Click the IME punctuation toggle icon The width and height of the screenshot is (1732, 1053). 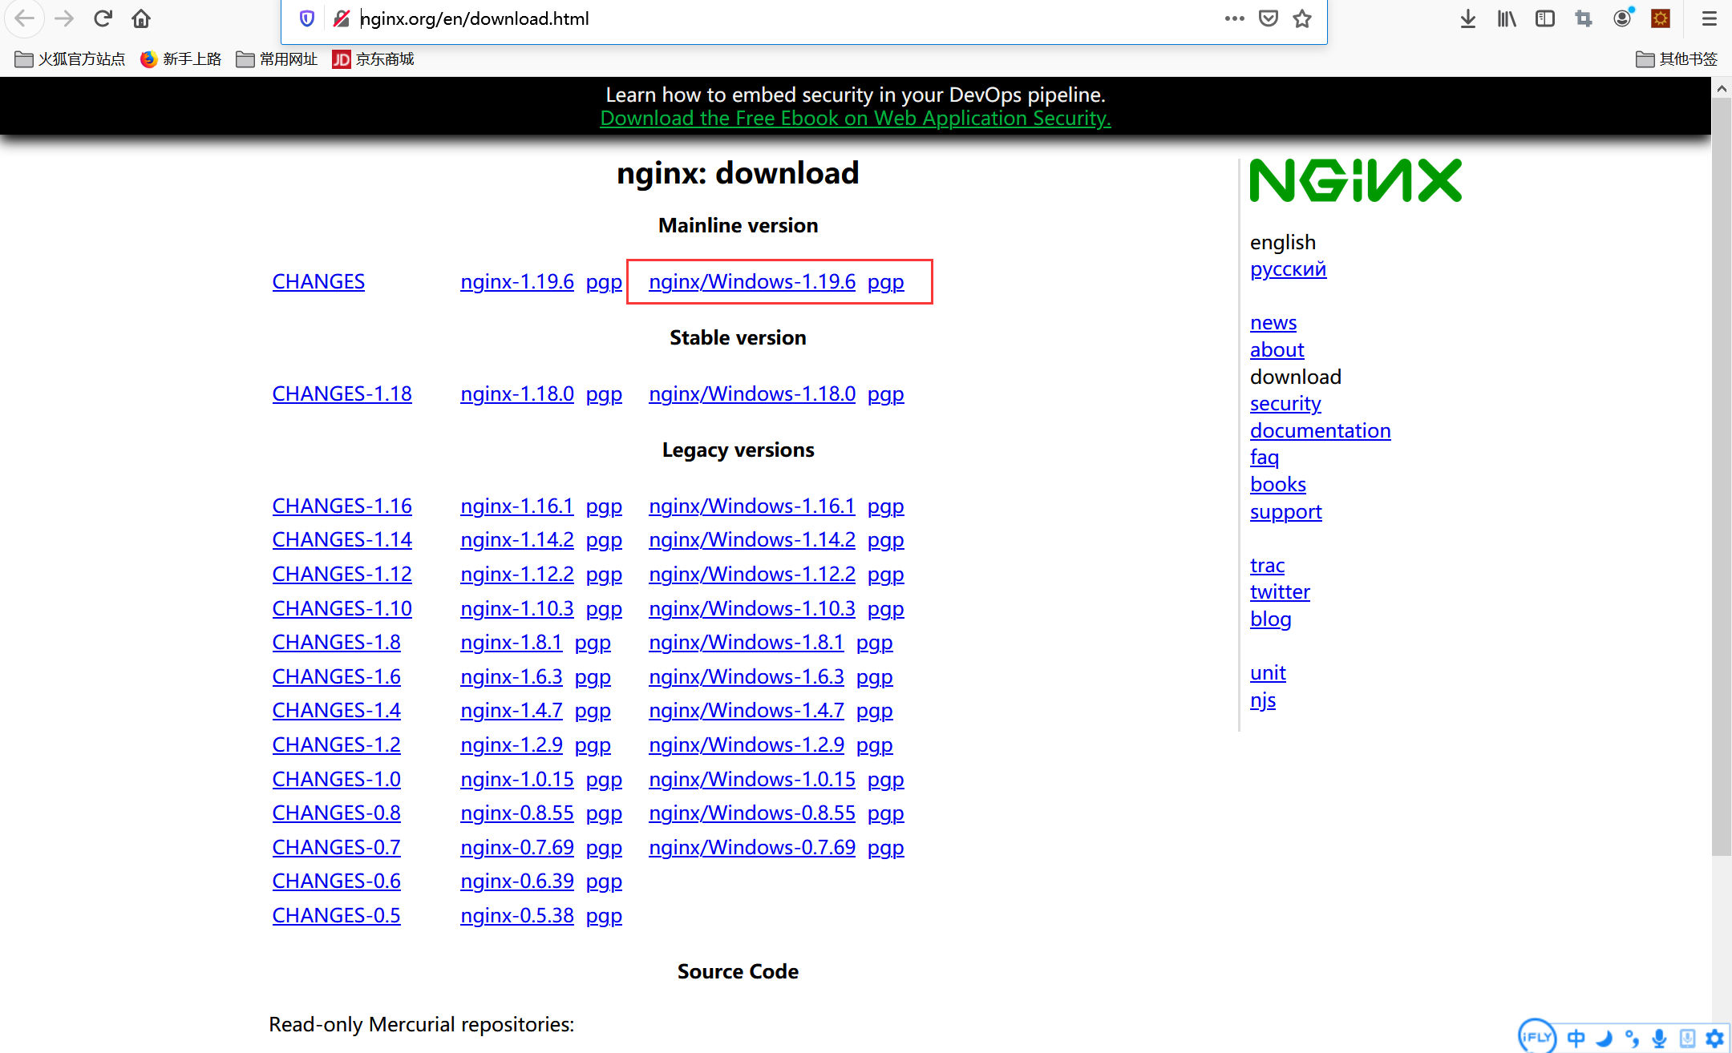1632,1039
